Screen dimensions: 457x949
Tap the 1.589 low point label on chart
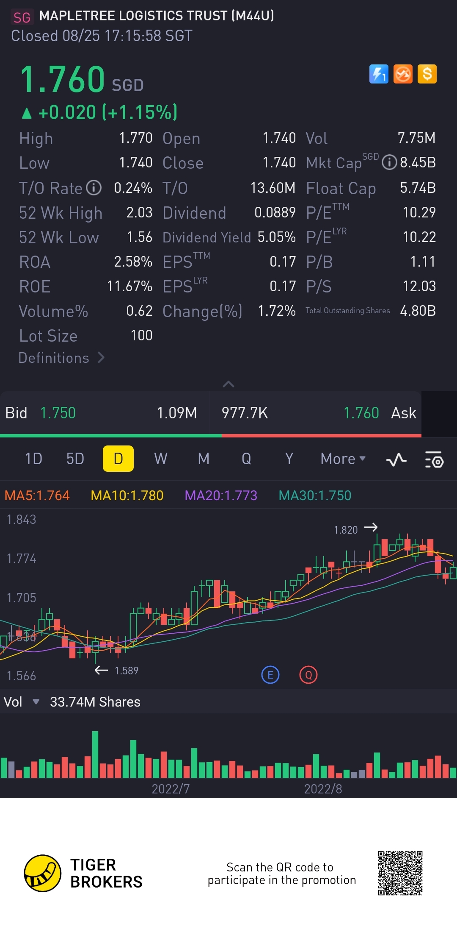(x=127, y=671)
